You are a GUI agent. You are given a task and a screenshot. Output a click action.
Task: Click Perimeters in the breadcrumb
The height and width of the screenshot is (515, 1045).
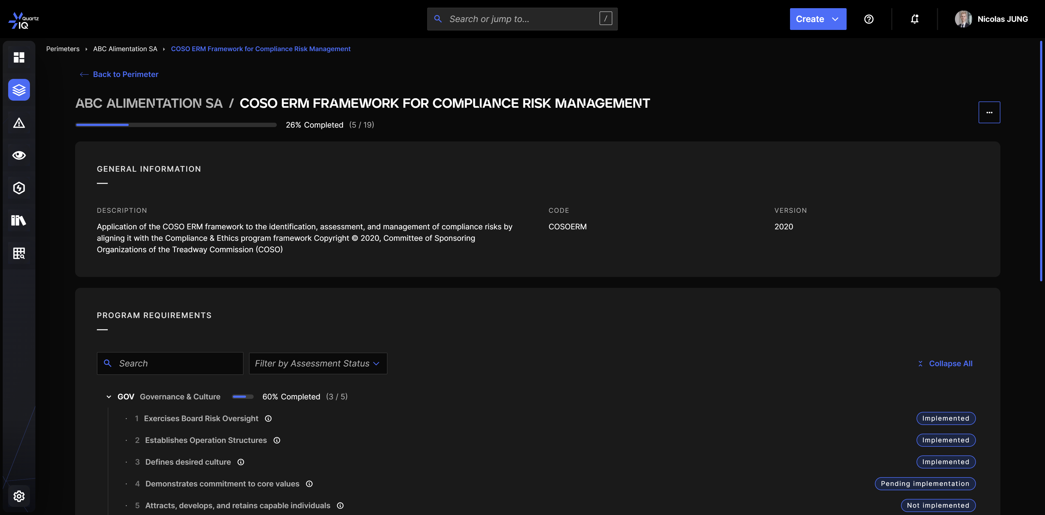pos(63,49)
